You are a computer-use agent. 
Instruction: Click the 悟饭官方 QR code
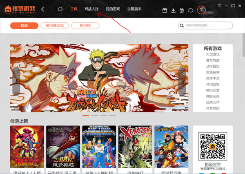(213, 147)
